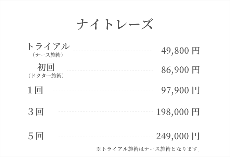Click the 198,000 円 price
This screenshot has width=230, height=157.
178,112
